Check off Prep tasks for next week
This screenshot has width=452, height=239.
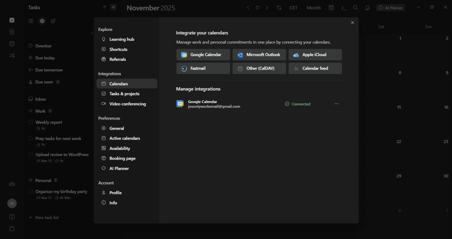point(31,138)
